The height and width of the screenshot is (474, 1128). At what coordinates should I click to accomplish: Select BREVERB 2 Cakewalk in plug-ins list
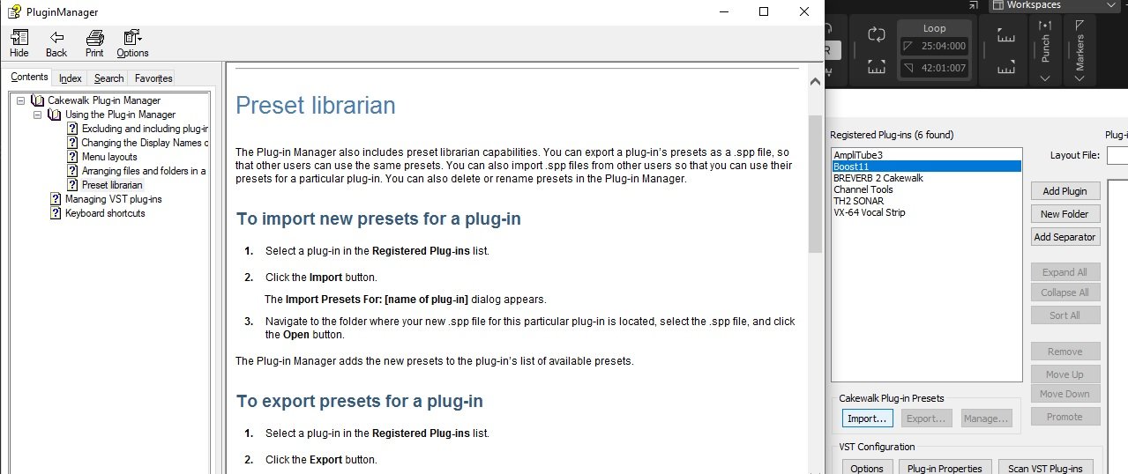[x=878, y=178]
